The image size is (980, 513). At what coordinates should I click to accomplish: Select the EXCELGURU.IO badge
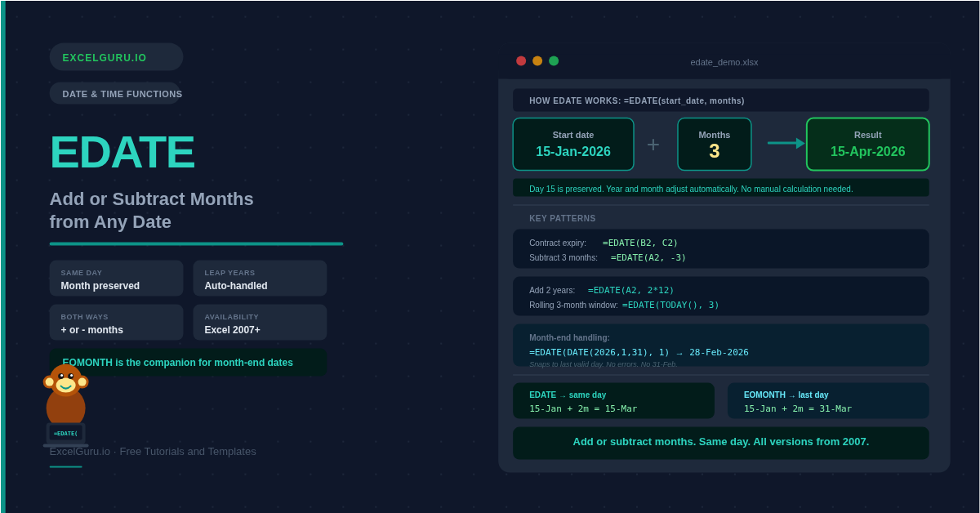click(116, 57)
